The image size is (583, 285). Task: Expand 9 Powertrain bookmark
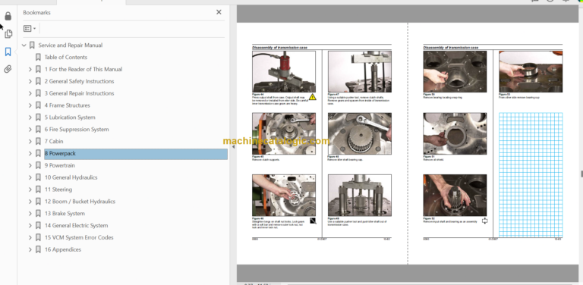(30, 165)
